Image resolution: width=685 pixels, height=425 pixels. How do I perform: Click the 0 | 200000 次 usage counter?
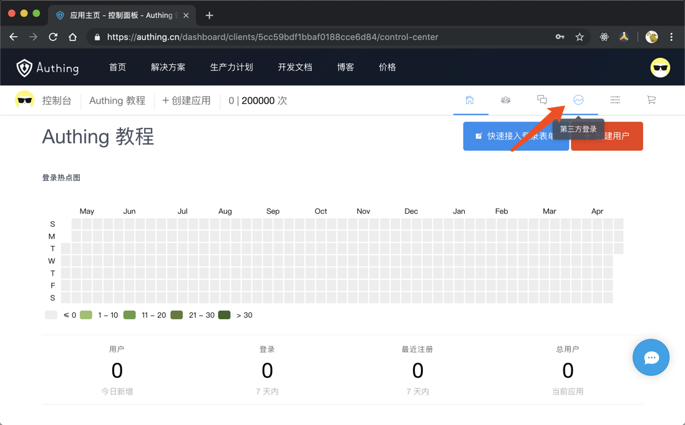click(x=258, y=101)
